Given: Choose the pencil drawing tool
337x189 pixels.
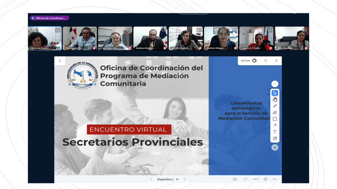Looking at the screenshot, I should point(275,106).
